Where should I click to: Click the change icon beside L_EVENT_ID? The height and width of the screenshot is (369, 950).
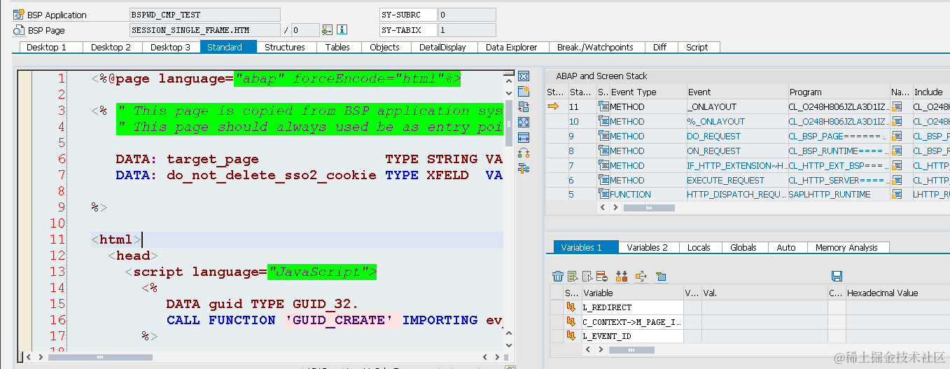coord(571,337)
